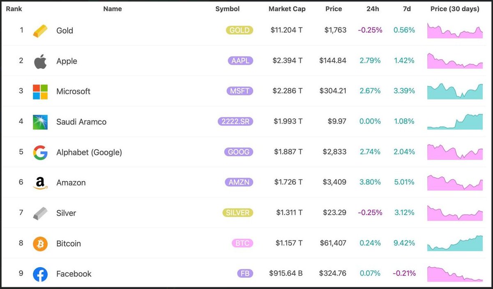Click the AAPL symbol badge

coord(240,60)
